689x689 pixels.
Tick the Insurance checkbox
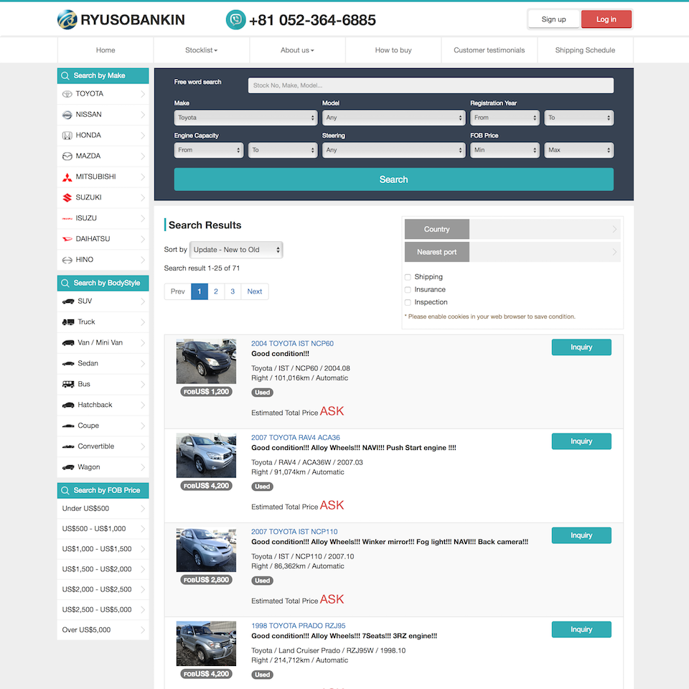(x=408, y=290)
